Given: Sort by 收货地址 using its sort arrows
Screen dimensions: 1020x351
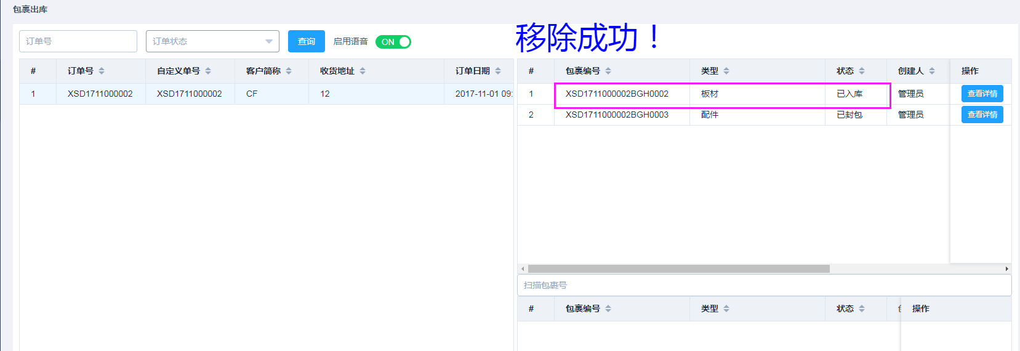Looking at the screenshot, I should click(363, 71).
